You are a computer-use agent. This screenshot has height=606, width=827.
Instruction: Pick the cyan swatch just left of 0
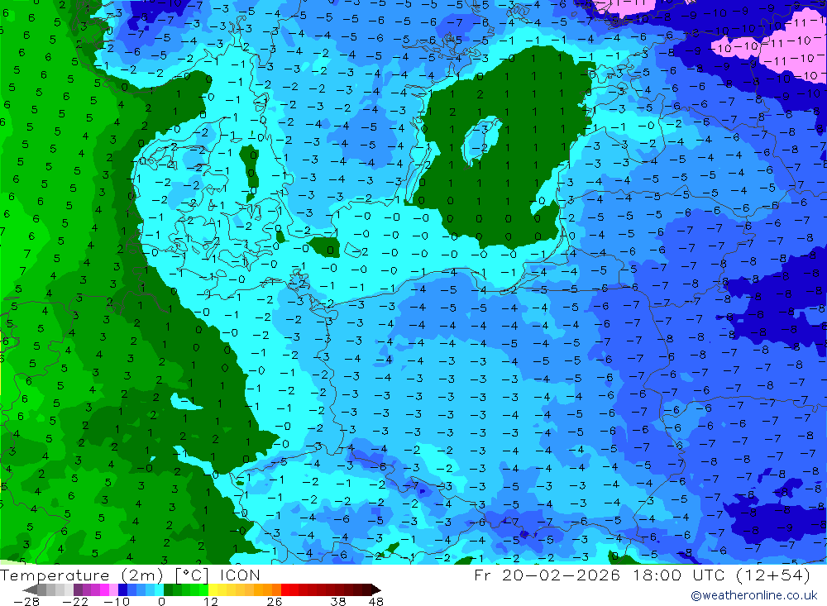click(160, 589)
